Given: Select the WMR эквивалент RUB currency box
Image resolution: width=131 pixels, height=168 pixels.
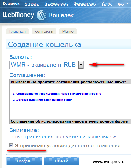Looking at the screenshot, I should [x=46, y=65].
